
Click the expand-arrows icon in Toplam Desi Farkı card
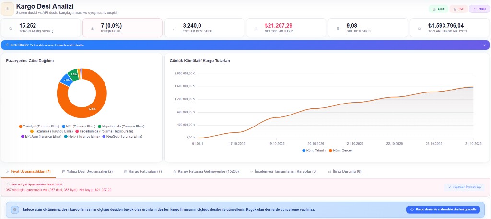coord(174,29)
